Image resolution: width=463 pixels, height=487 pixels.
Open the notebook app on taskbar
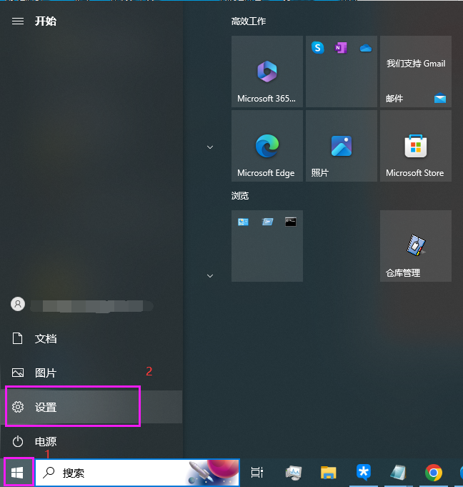pos(398,473)
